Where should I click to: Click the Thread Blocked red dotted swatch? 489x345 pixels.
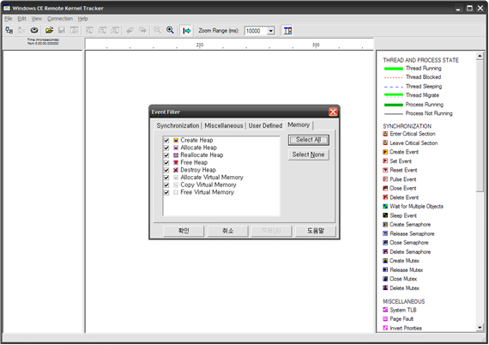click(x=393, y=77)
